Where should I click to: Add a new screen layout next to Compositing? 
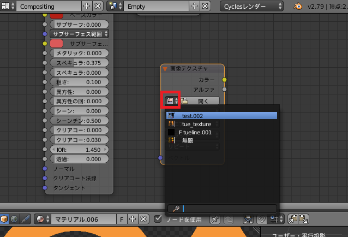pos(87,6)
